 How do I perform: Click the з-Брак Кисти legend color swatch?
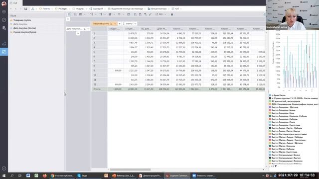[270, 95]
